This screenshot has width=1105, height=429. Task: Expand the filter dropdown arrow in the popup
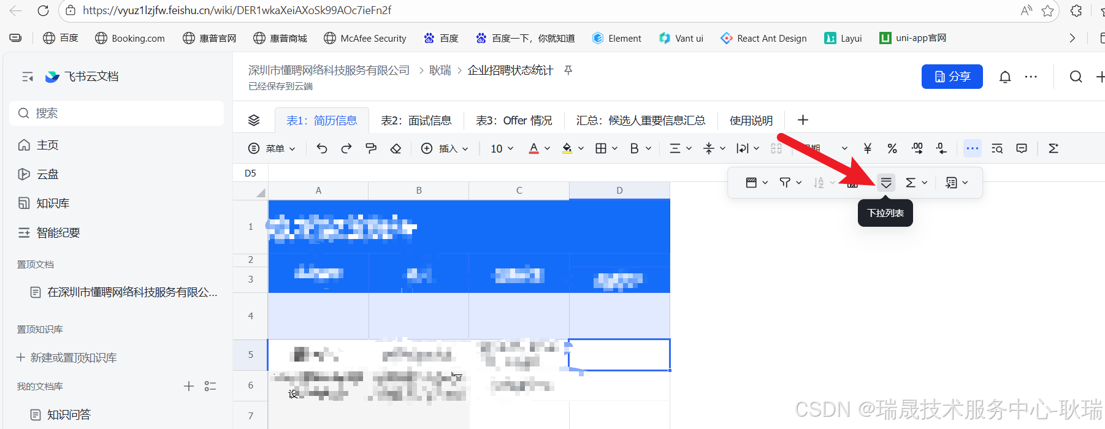pos(798,183)
